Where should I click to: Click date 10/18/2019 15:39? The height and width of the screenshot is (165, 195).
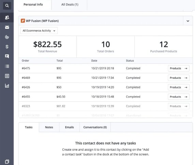pos(103,106)
